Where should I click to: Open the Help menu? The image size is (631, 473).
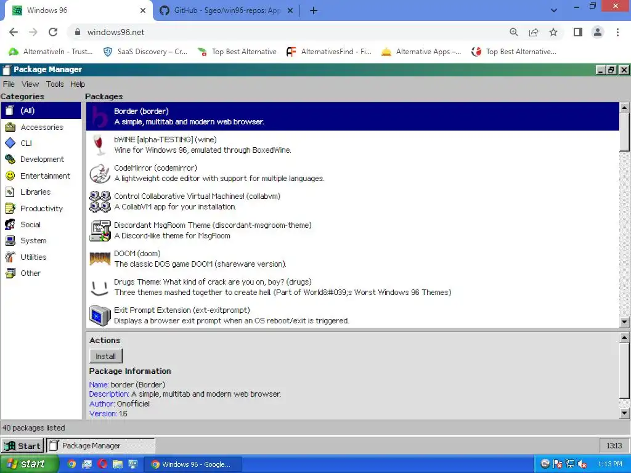tap(78, 84)
